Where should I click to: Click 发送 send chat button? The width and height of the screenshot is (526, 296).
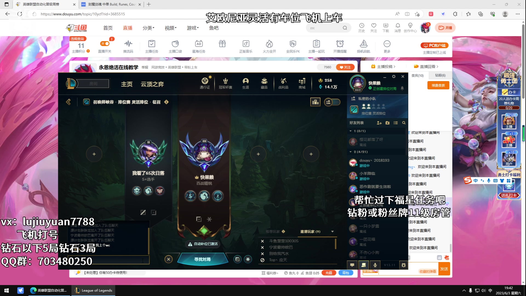(x=444, y=269)
